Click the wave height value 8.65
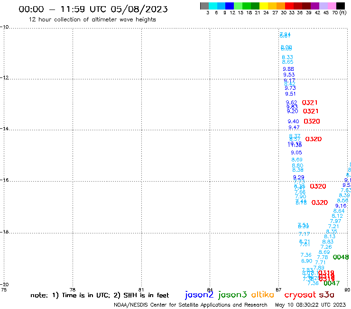 [x=287, y=62]
